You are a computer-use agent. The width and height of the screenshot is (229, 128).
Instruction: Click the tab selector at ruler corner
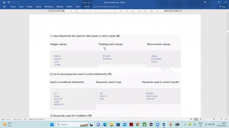[x=1, y=11]
